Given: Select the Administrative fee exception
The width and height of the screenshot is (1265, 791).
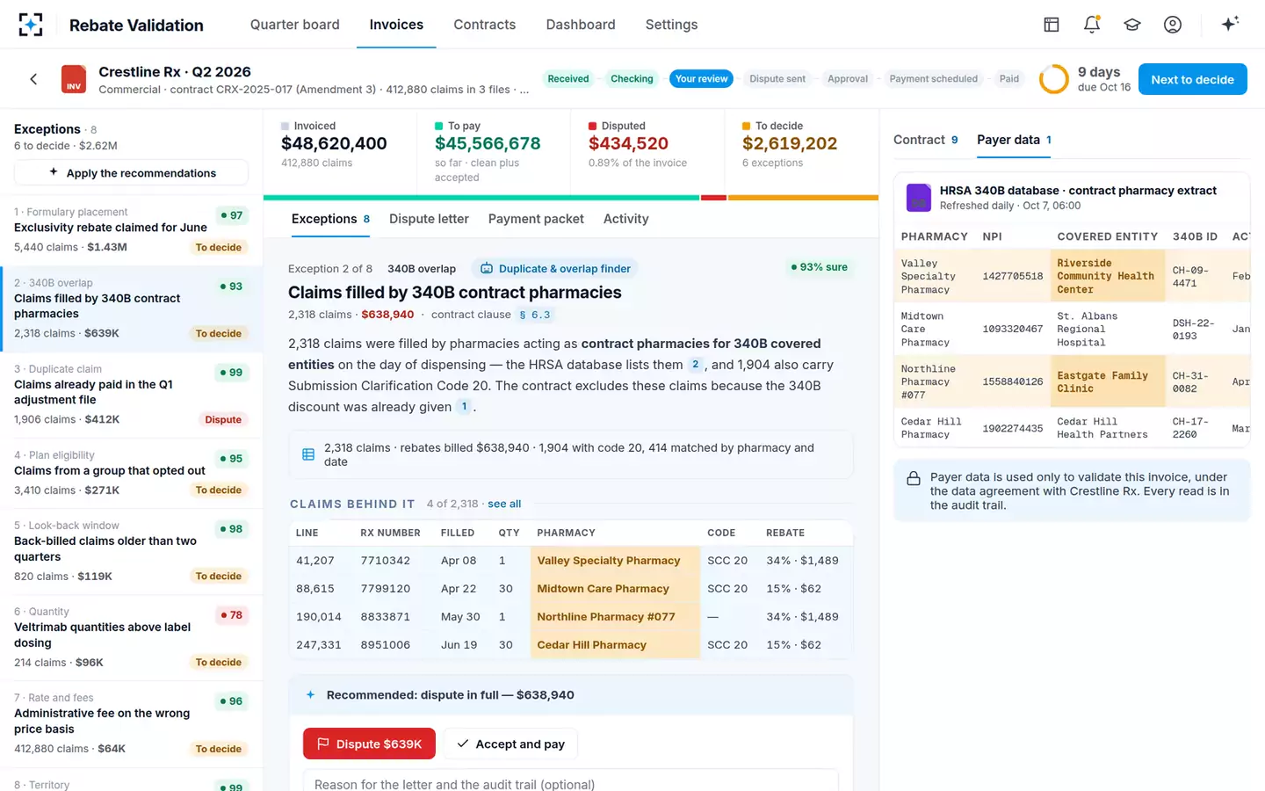Looking at the screenshot, I should (x=131, y=724).
